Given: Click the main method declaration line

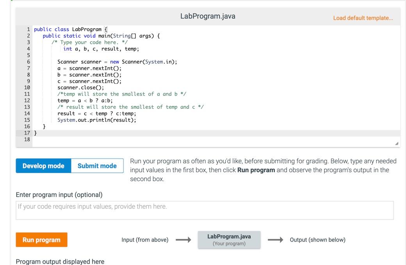Looking at the screenshot, I should 101,36.
